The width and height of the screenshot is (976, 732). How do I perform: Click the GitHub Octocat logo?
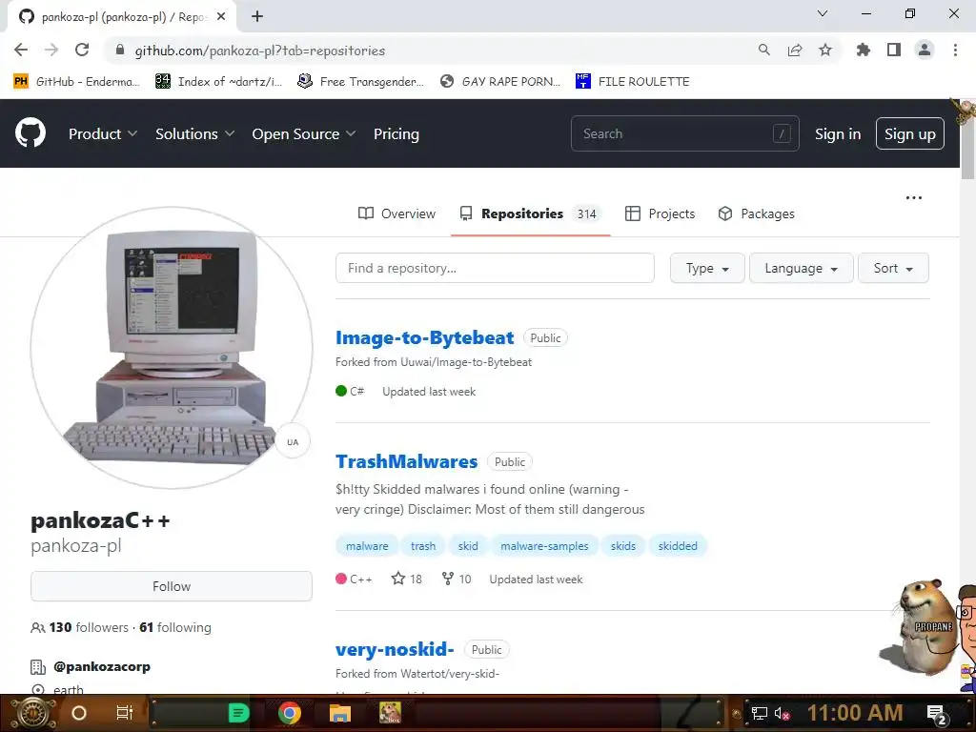(x=30, y=133)
